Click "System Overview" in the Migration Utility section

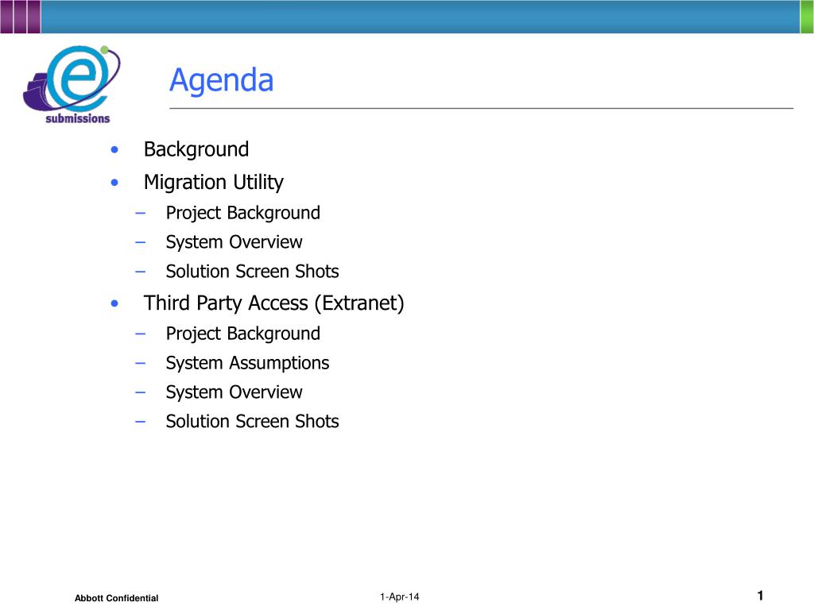point(235,242)
